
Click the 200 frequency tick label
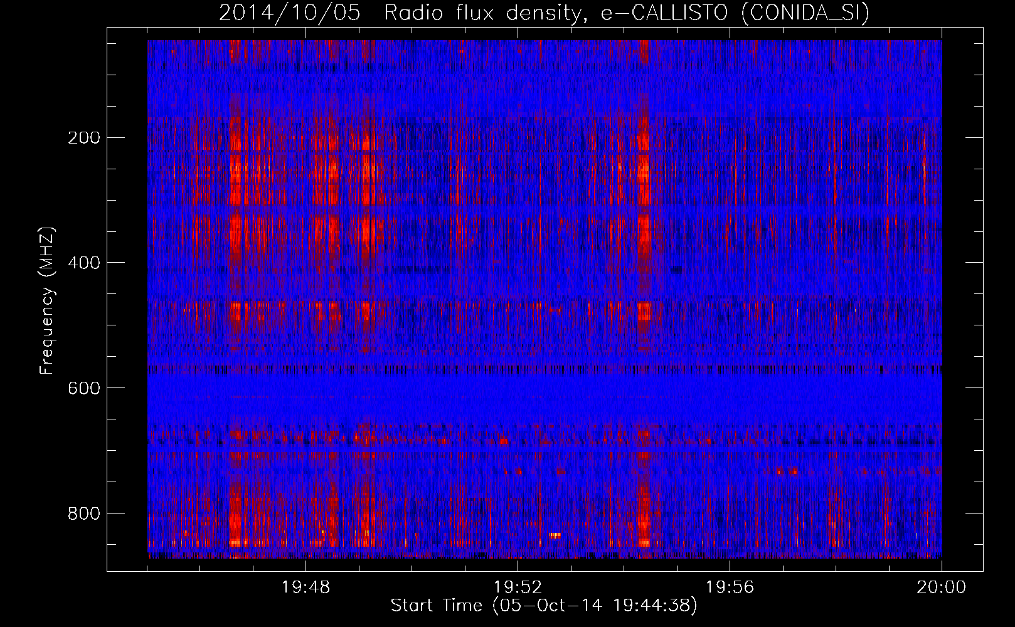(x=83, y=137)
